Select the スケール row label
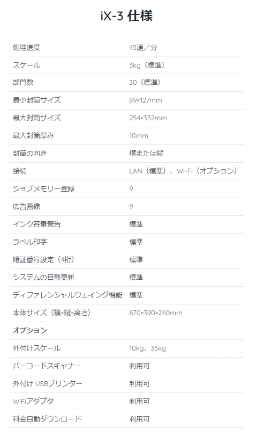The image size is (257, 436). click(26, 66)
